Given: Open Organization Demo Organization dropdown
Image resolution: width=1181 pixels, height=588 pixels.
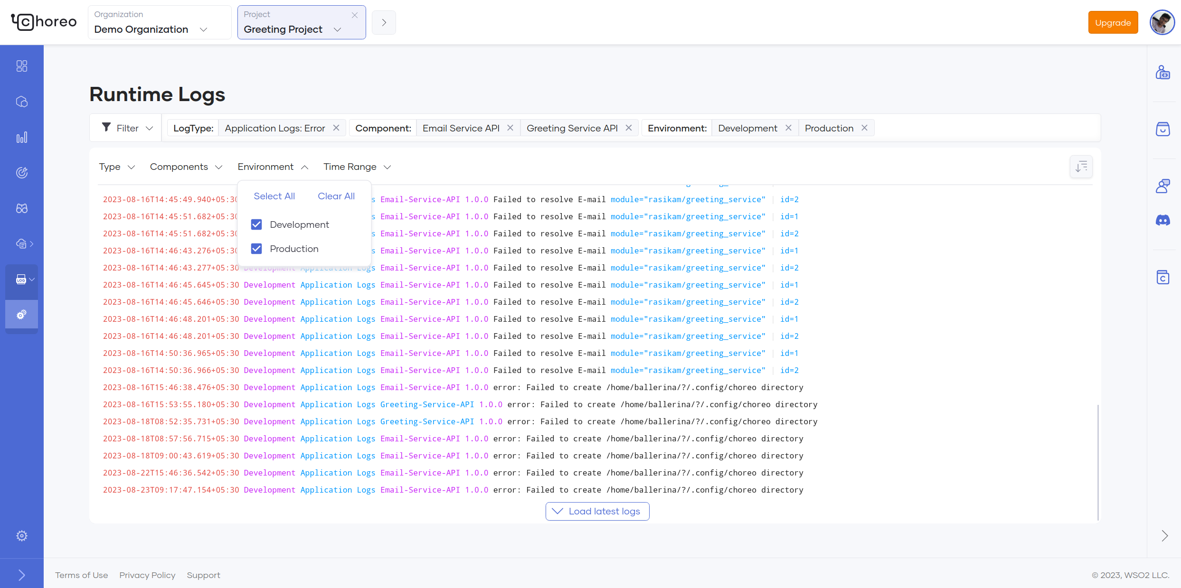Looking at the screenshot, I should tap(159, 22).
